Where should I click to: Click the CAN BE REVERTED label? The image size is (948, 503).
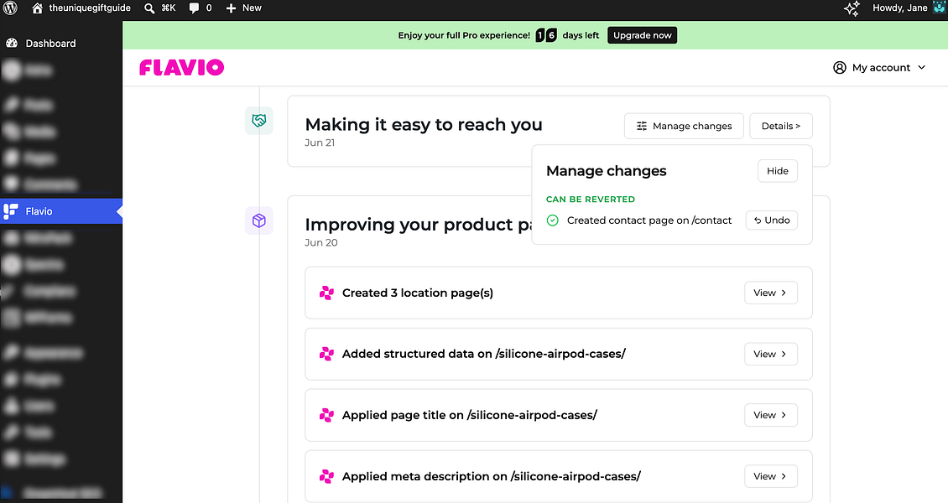click(590, 200)
